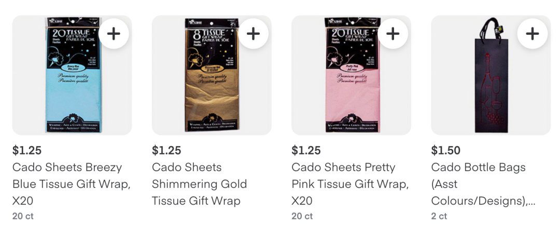Viewport: 560px width, 236px height.
Task: Add Cado Bottle Bags to cart
Action: point(533,34)
